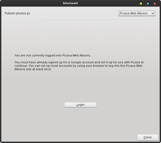Click the Google account setup instructions paragraph

pos(79,66)
